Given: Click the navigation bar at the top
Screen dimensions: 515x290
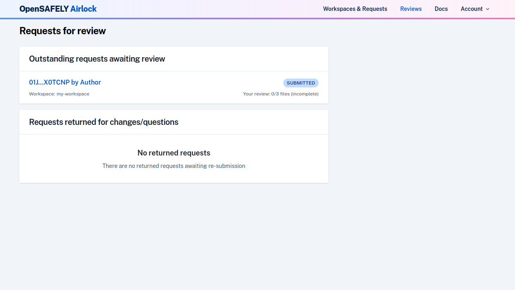Looking at the screenshot, I should coord(257,9).
